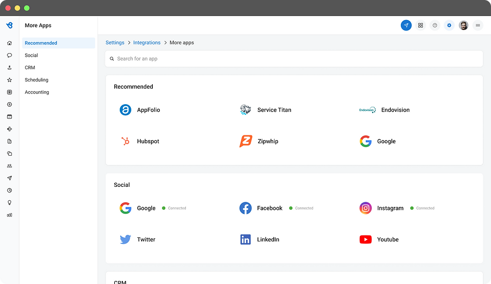The image size is (491, 284).
Task: Click the sidebar icon just below the star
Action: pos(10,92)
